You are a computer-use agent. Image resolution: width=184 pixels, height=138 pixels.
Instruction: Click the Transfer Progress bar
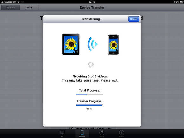point(89,105)
